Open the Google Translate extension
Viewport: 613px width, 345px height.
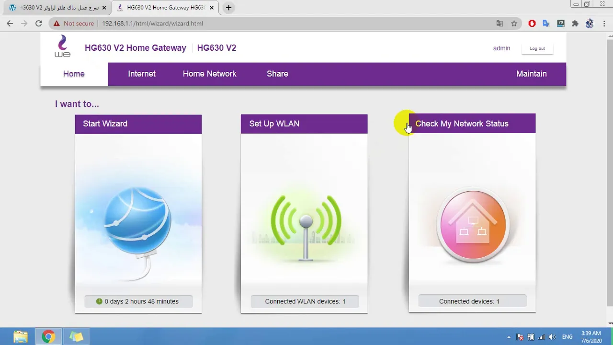(546, 23)
